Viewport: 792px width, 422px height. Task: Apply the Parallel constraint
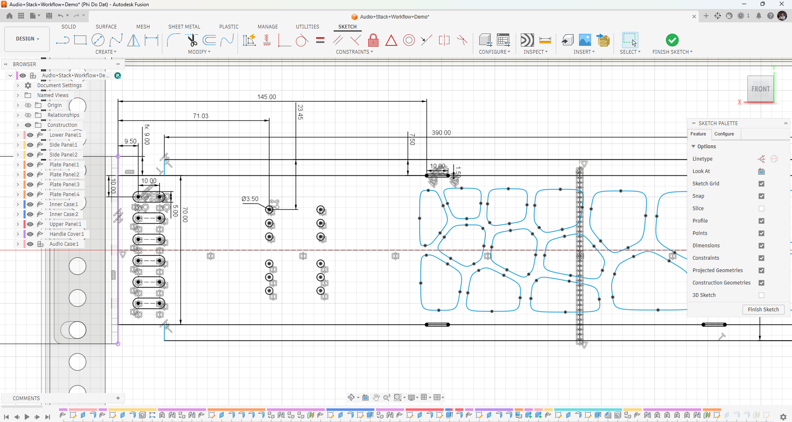click(338, 40)
